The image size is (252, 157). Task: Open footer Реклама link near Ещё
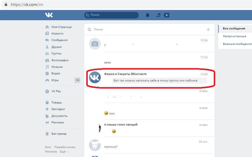51,152
